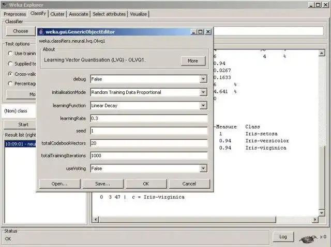Click Cancel in the GenericObjectEditor

189,184
